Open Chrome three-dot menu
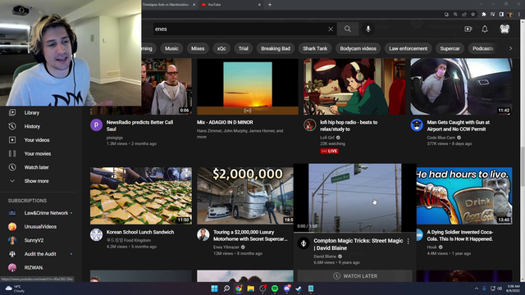 coord(519,15)
